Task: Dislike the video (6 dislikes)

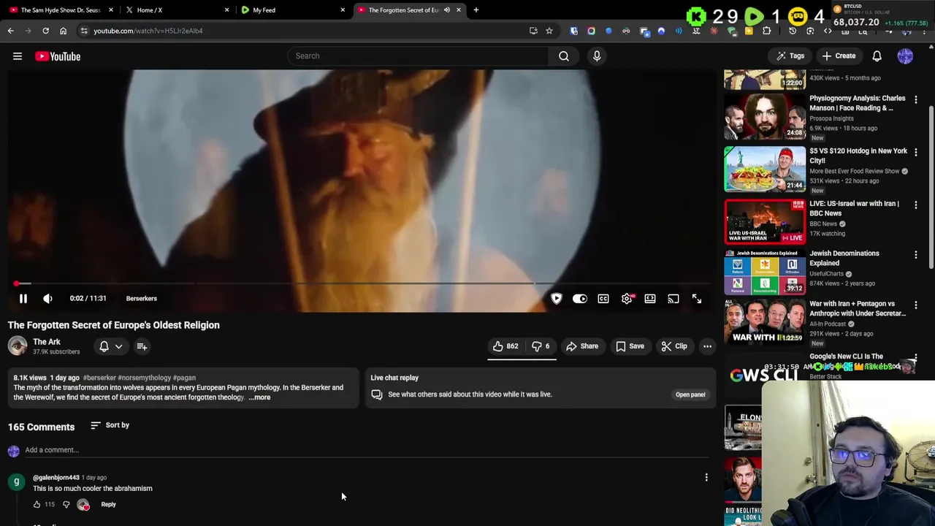Action: [x=541, y=346]
